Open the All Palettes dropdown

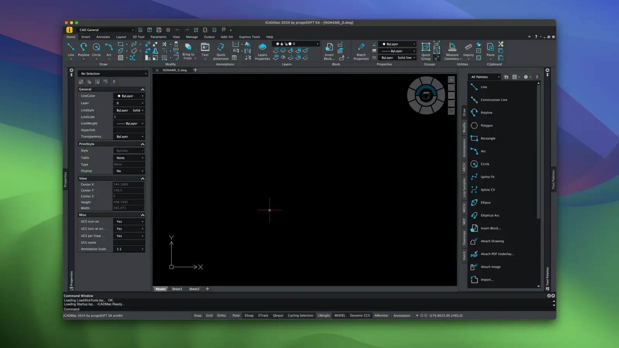pos(485,77)
